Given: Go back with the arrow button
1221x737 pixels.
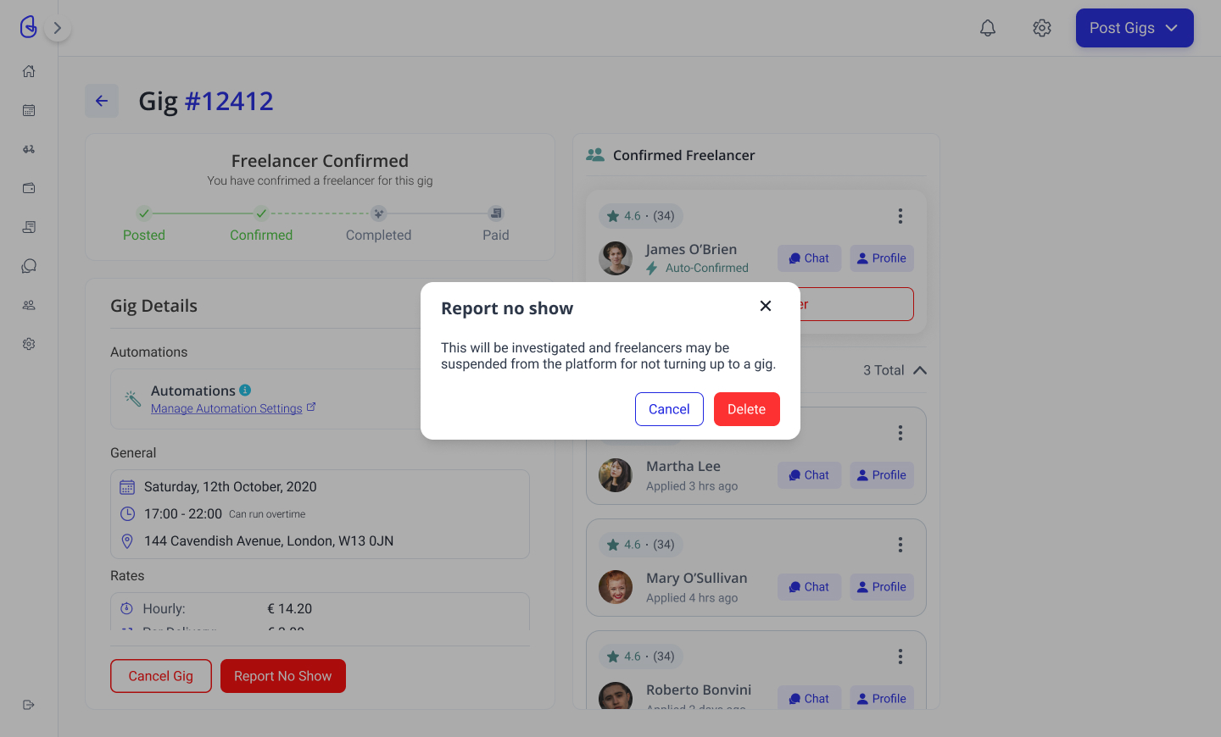Looking at the screenshot, I should tap(102, 101).
